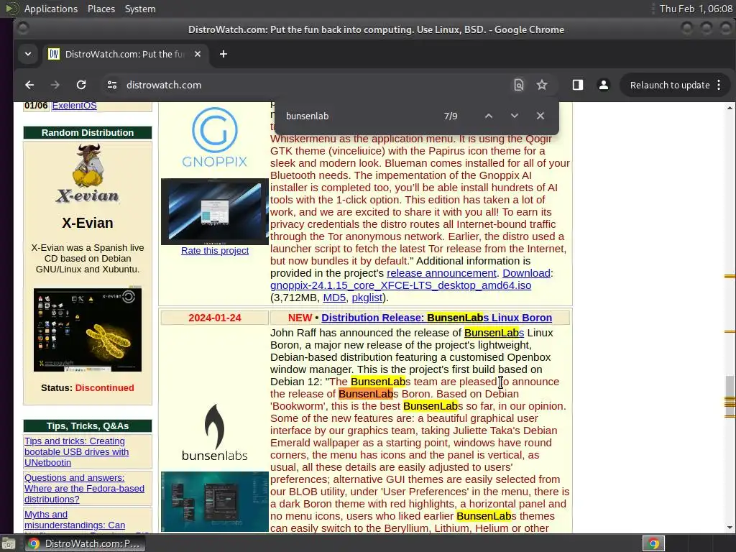Viewport: 736px width, 552px height.
Task: Download gnoppix-24.1.15 core XFCE ISO
Action: 401,285
